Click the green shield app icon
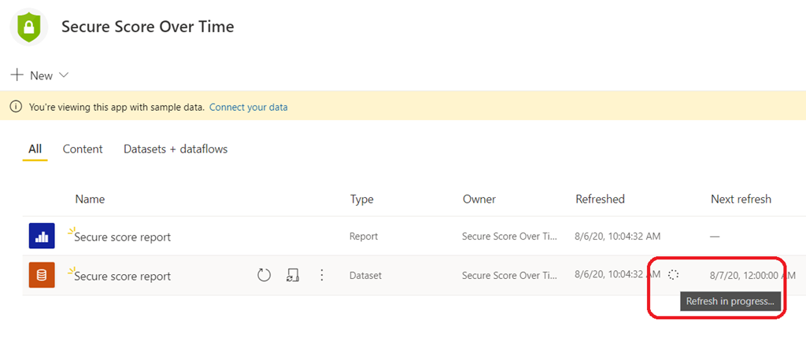 30,27
